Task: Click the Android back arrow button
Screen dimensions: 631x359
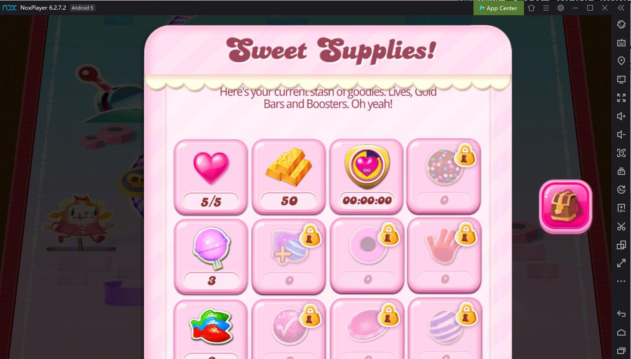Action: click(621, 314)
